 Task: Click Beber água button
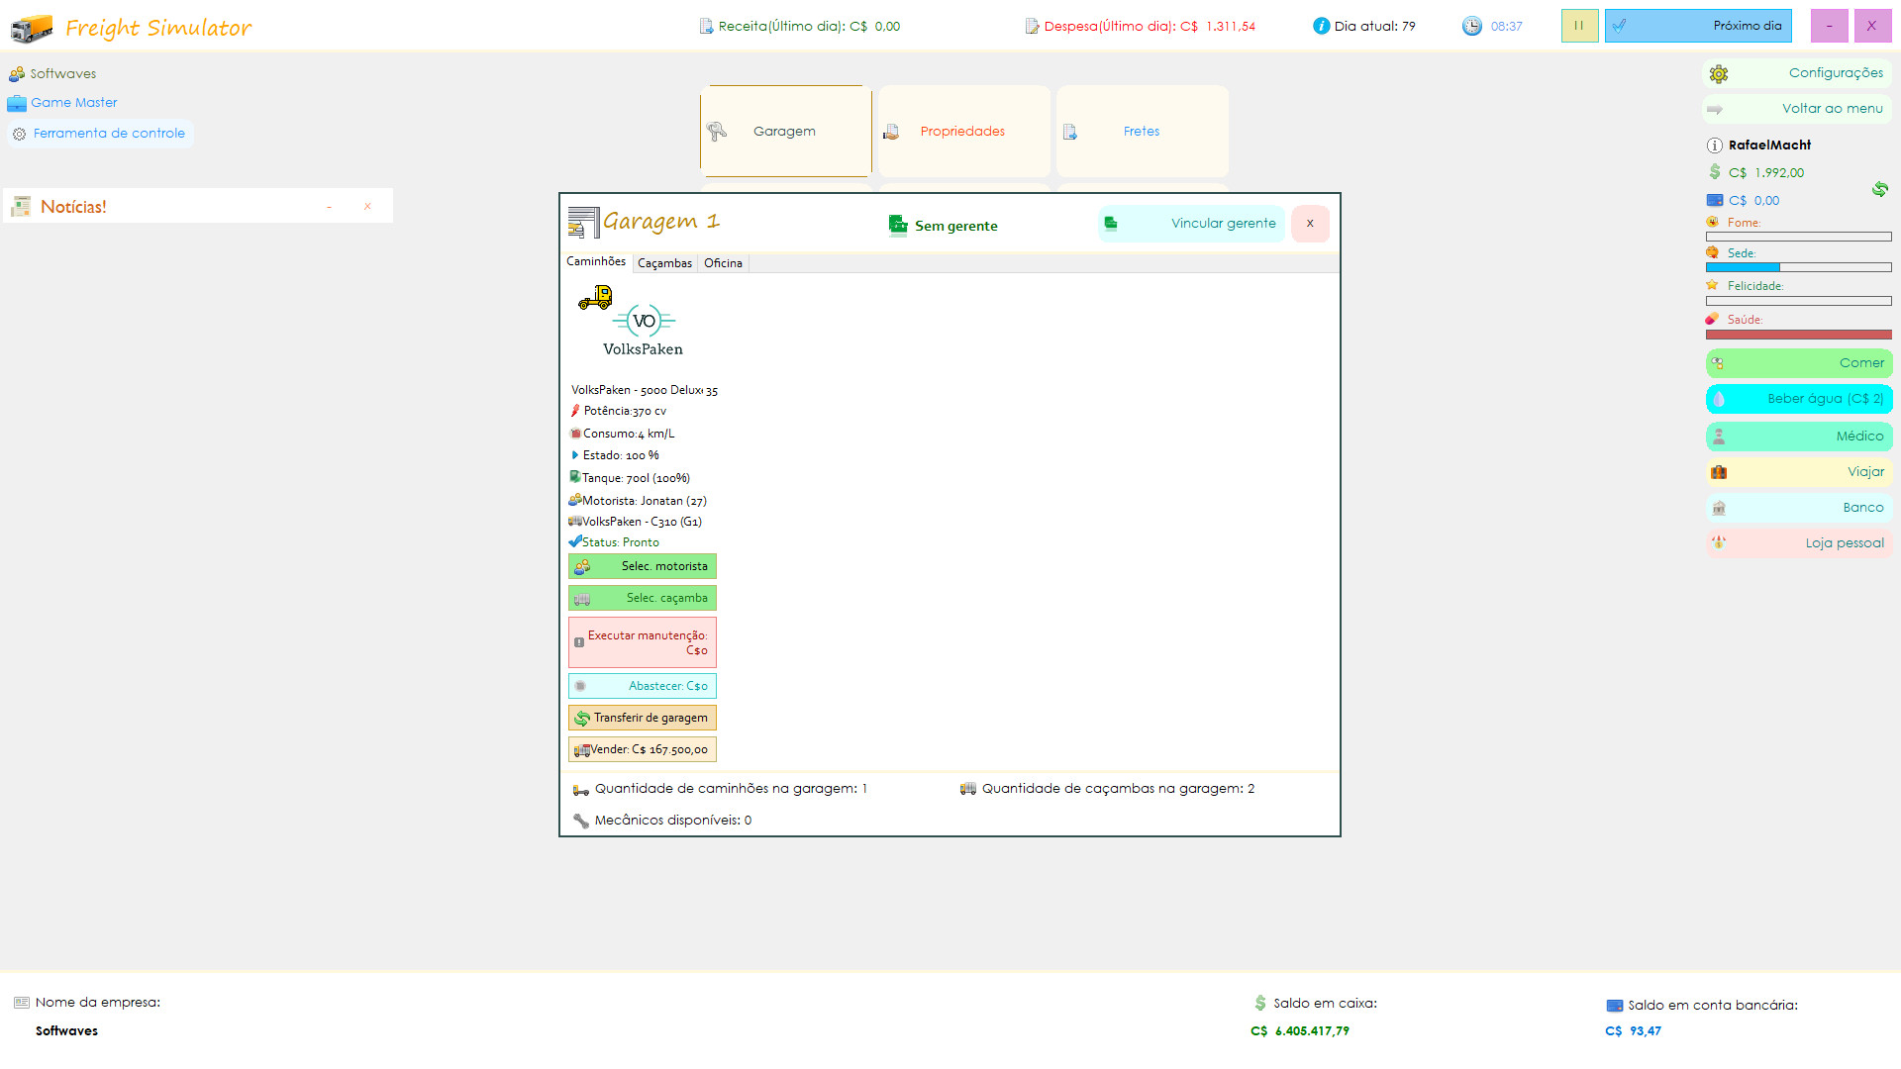[1798, 399]
